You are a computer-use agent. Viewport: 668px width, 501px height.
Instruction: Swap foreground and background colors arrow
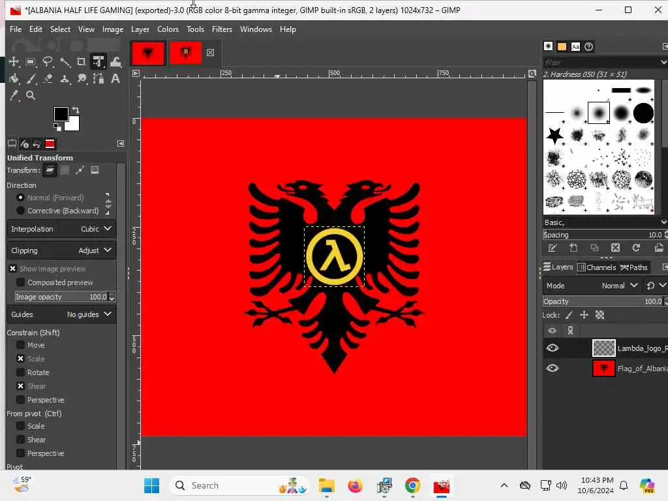76,110
